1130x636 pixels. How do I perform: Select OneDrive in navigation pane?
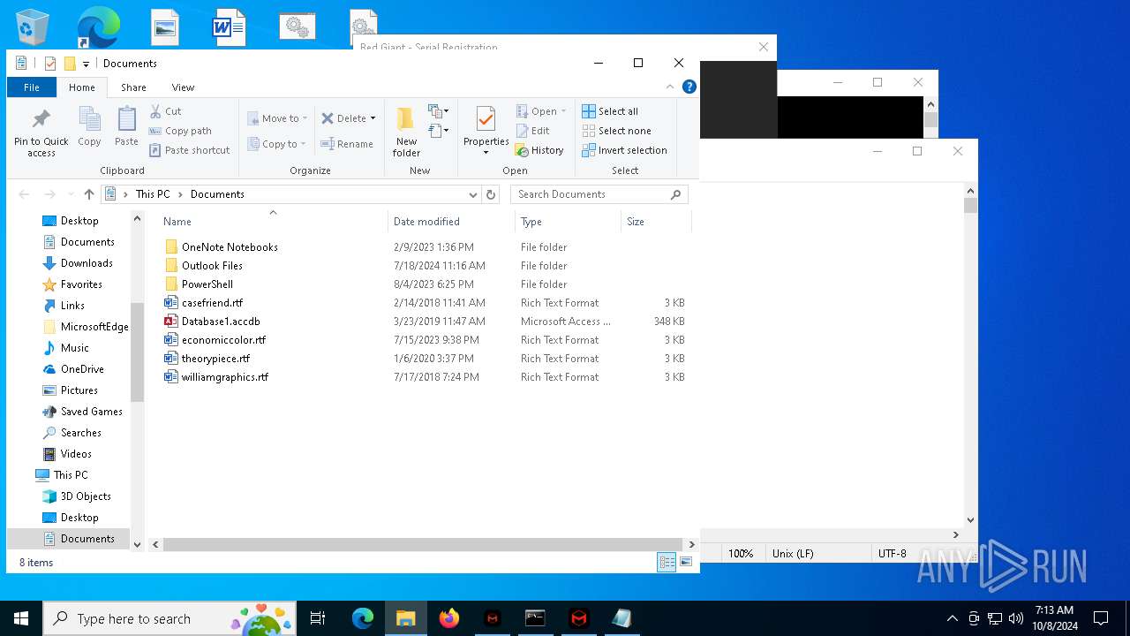pos(82,369)
